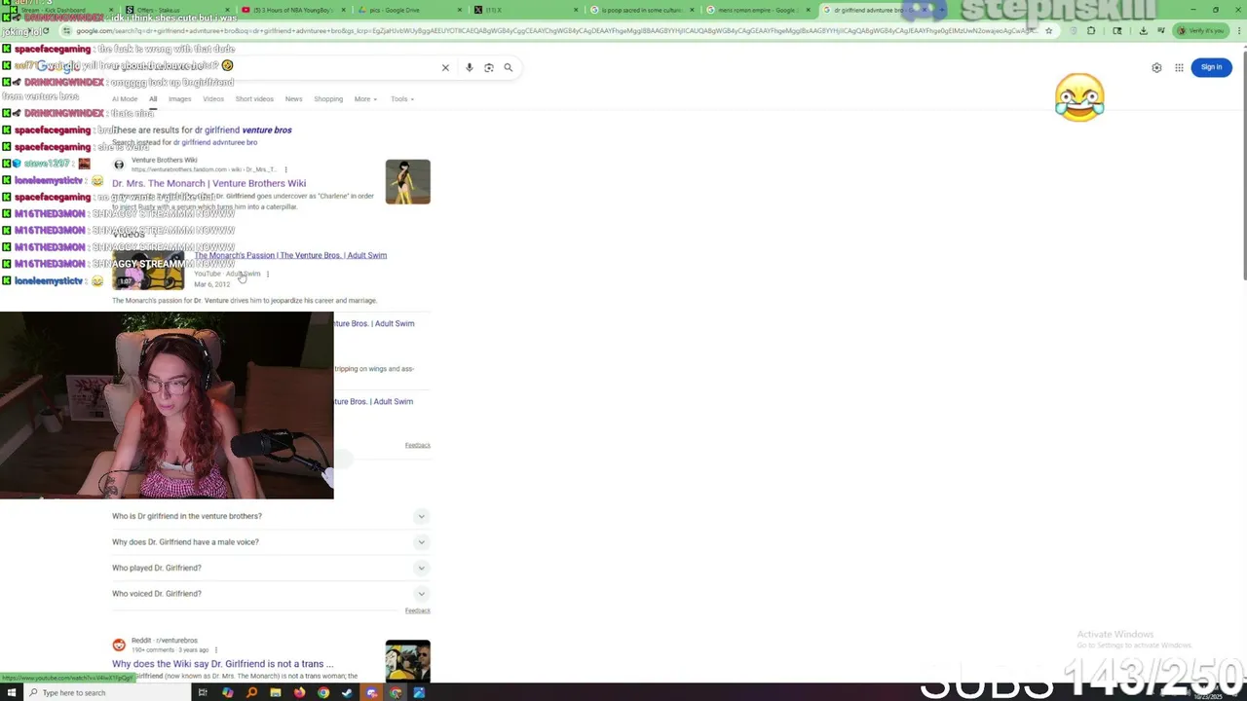This screenshot has height=701, width=1247.
Task: Switch to Discord-like app on taskbar
Action: pos(371,692)
